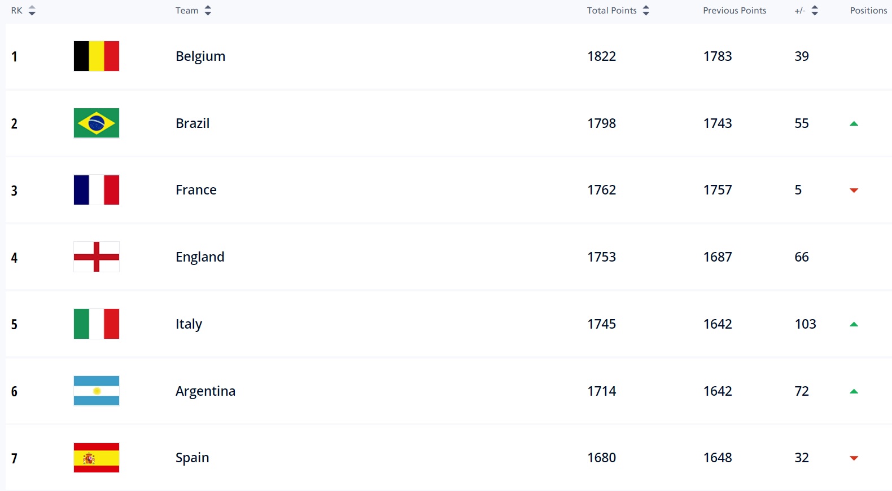Sort by +/- column arrows

(x=814, y=11)
